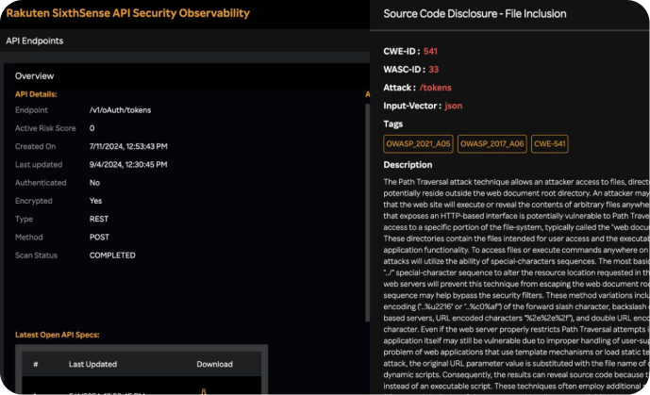Select the Overview section header
650x395 pixels.
click(x=34, y=76)
